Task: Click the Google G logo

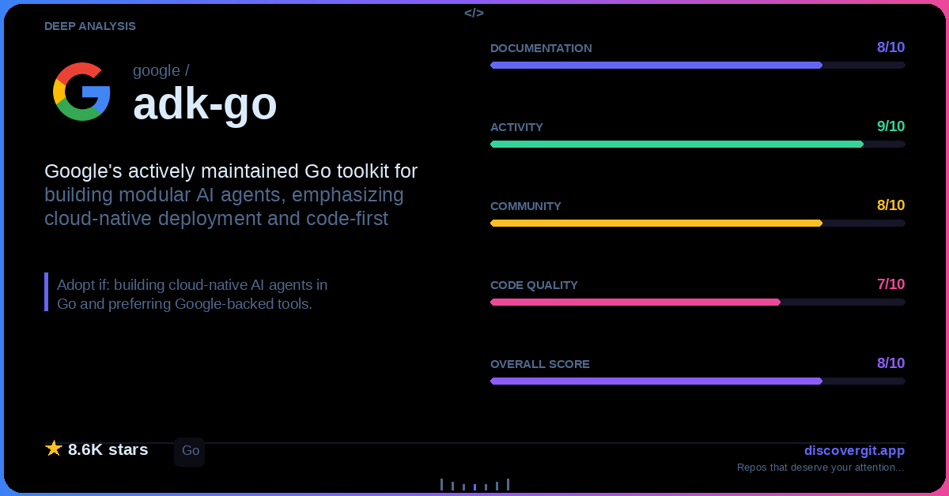Action: pyautogui.click(x=81, y=91)
